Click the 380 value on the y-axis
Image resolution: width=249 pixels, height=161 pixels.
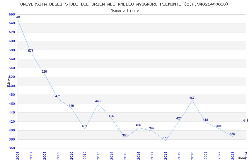point(12,139)
